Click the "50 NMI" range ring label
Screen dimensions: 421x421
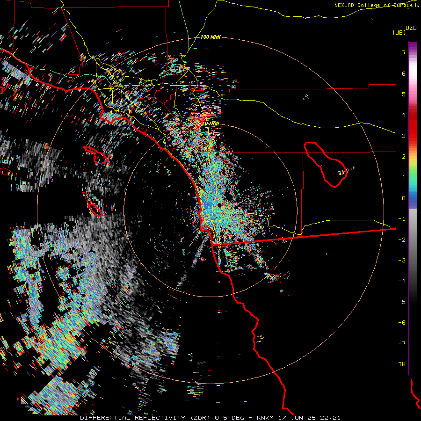point(210,123)
